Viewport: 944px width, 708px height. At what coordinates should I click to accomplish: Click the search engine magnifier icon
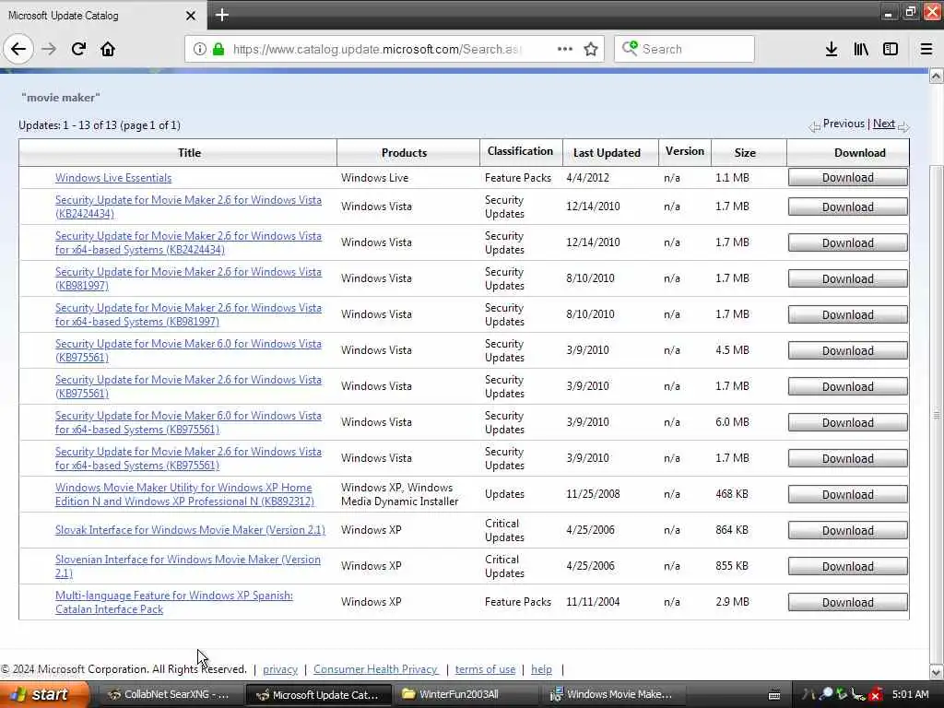point(630,48)
